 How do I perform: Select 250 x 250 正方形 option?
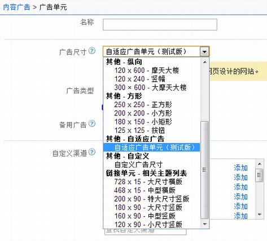click(x=143, y=105)
